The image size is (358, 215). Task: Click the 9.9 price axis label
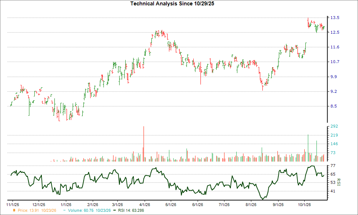334,77
